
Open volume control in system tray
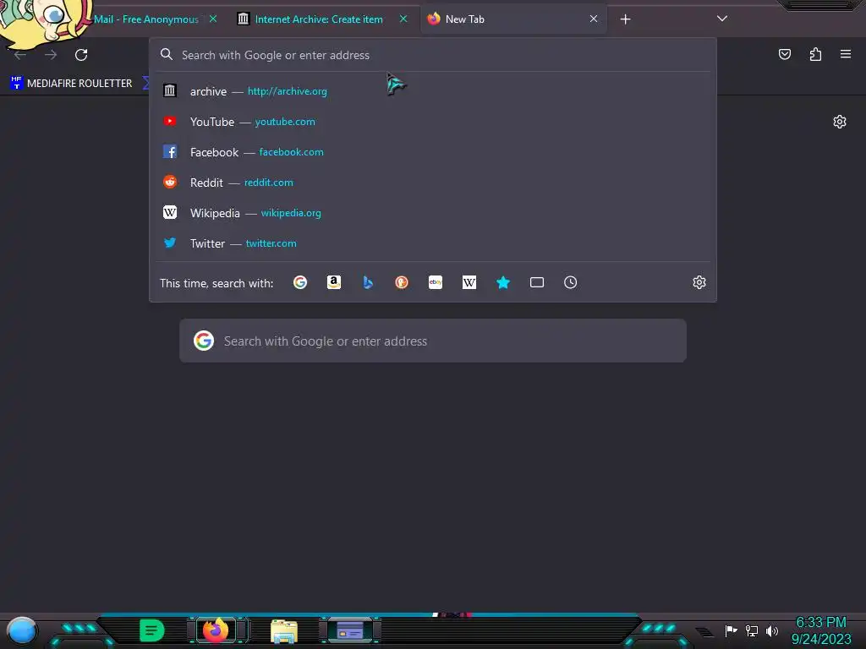(771, 630)
